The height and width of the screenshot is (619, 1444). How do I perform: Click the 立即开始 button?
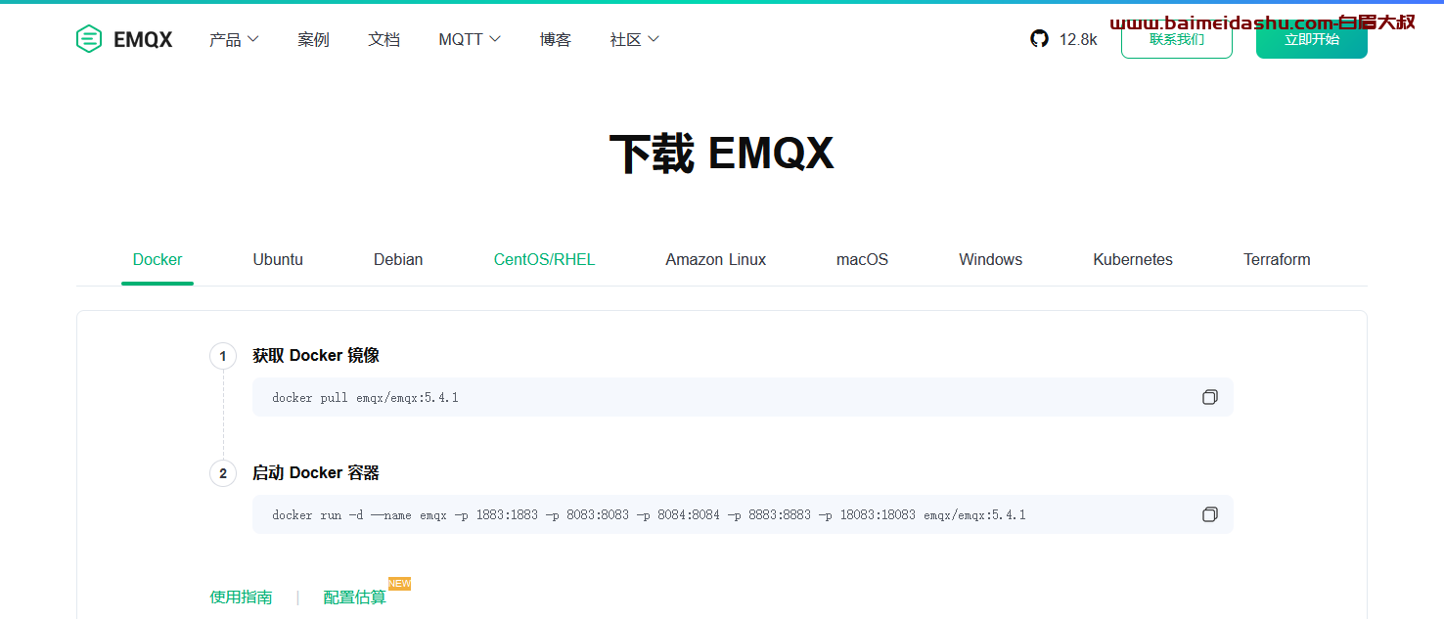click(1312, 39)
